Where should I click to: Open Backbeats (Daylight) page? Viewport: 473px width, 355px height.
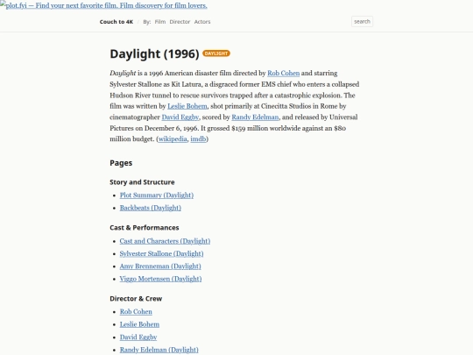151,208
